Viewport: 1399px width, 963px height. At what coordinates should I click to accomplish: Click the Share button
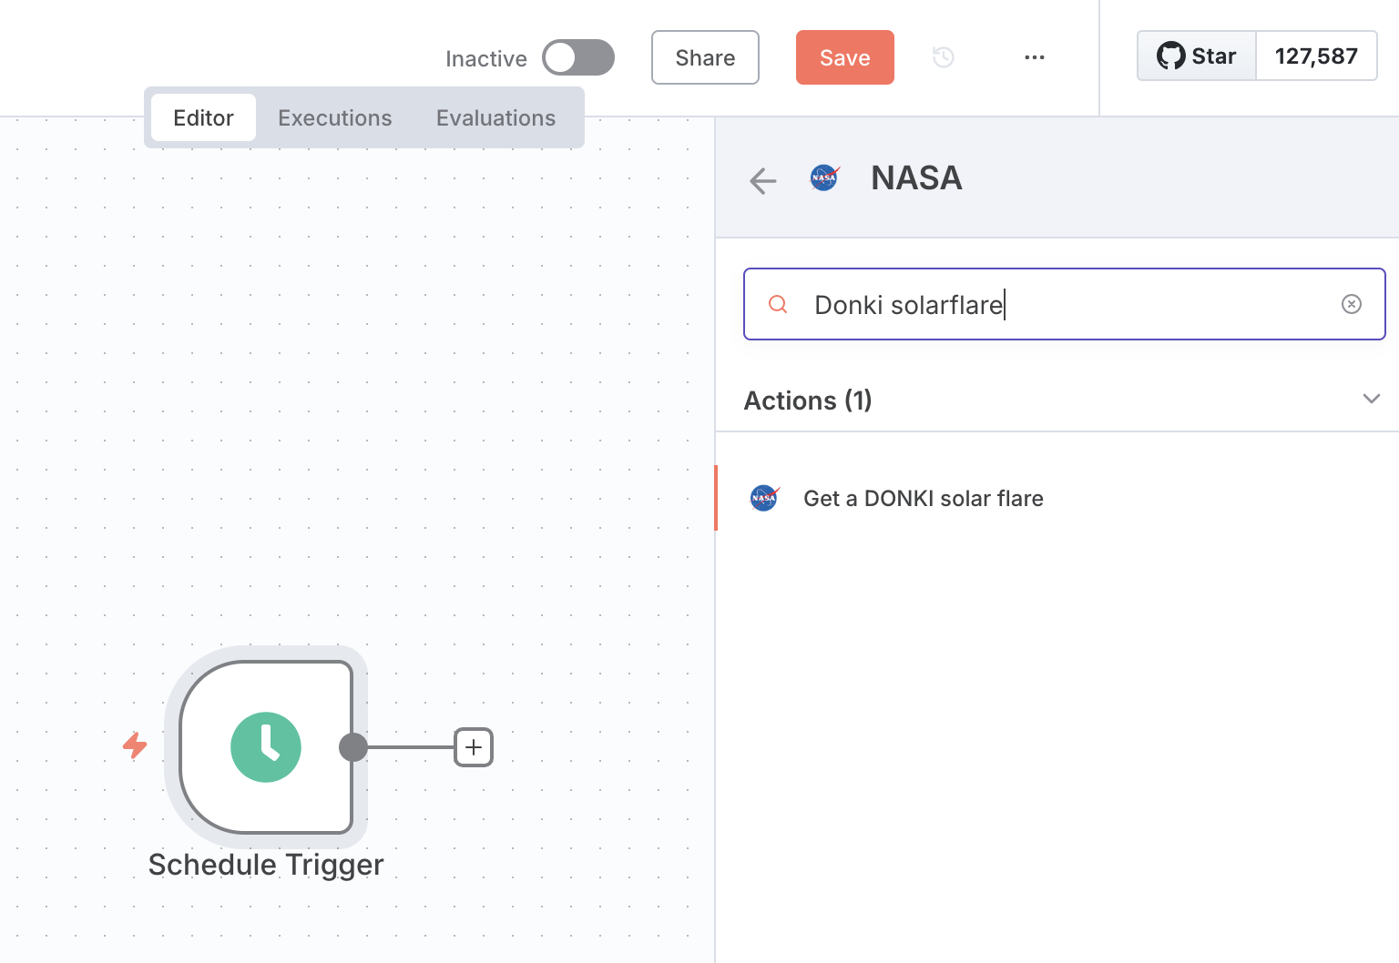(x=705, y=57)
